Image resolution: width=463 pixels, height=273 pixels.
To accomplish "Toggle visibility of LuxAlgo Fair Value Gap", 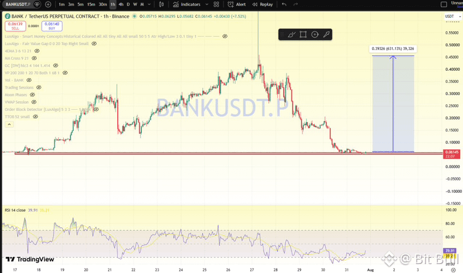I will (94, 43).
